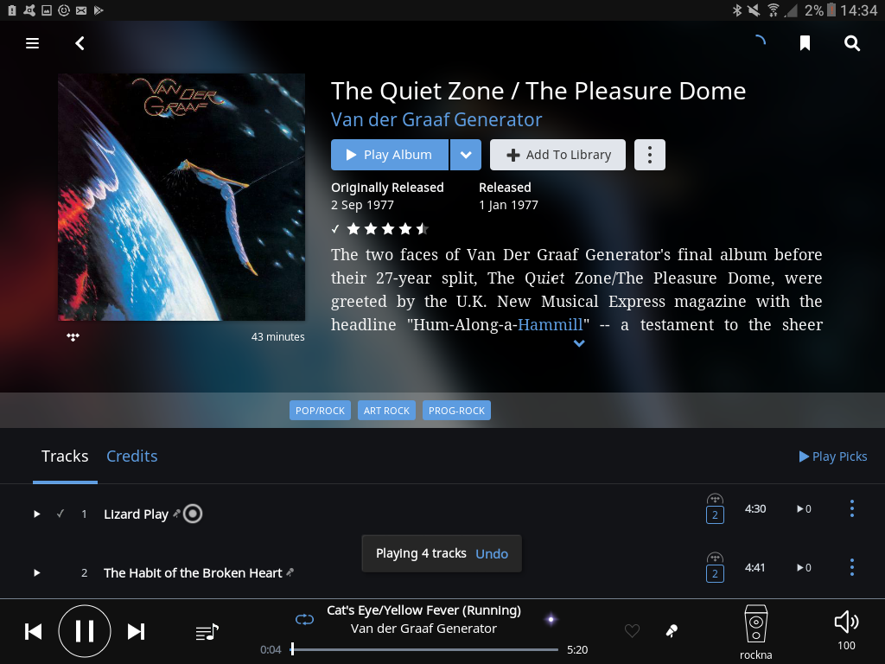885x664 pixels.
Task: Add the album to library
Action: (557, 155)
